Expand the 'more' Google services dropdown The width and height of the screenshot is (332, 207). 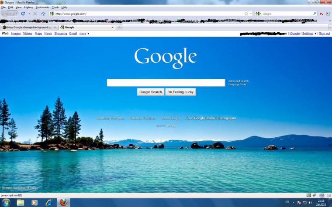coord(84,34)
